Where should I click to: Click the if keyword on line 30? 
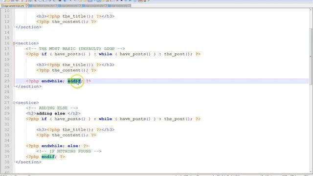44,119
